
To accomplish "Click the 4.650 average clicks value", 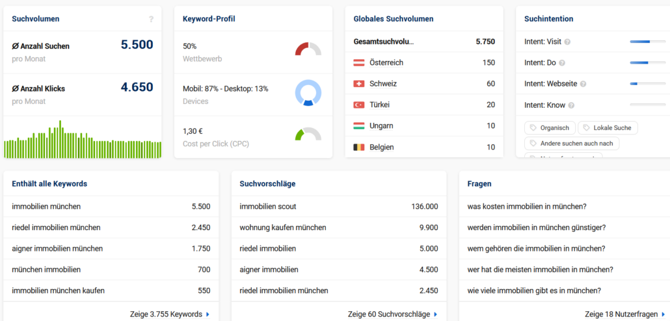I will click(137, 88).
